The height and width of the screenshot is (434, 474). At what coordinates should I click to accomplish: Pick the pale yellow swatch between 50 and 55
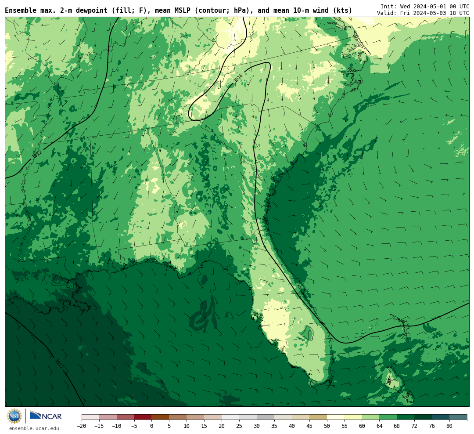pyautogui.click(x=336, y=417)
